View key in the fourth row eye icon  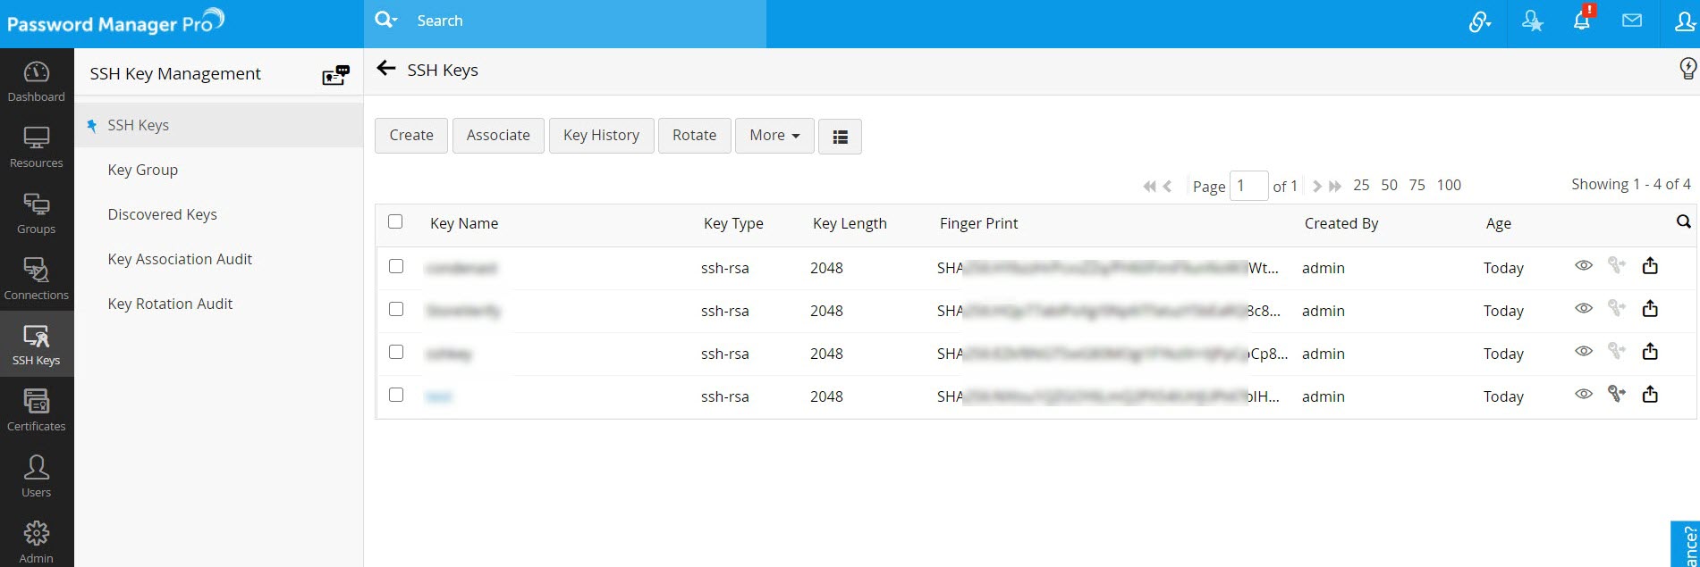[x=1584, y=394]
